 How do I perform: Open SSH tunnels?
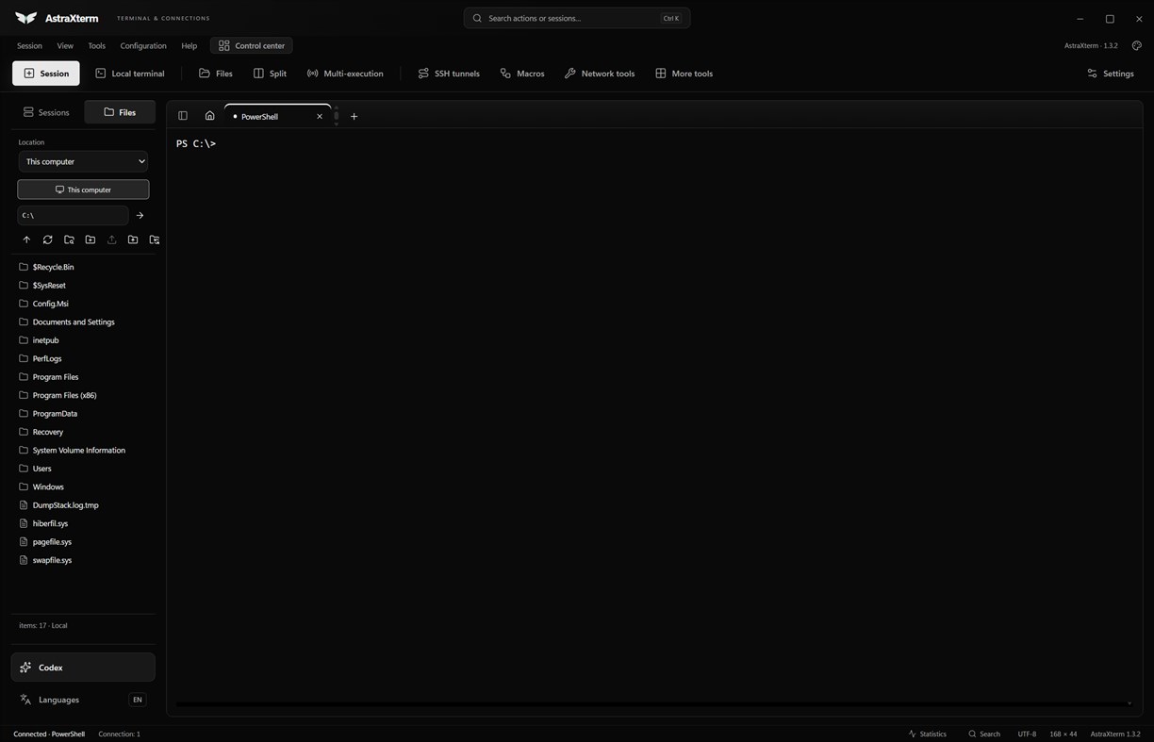(x=449, y=74)
